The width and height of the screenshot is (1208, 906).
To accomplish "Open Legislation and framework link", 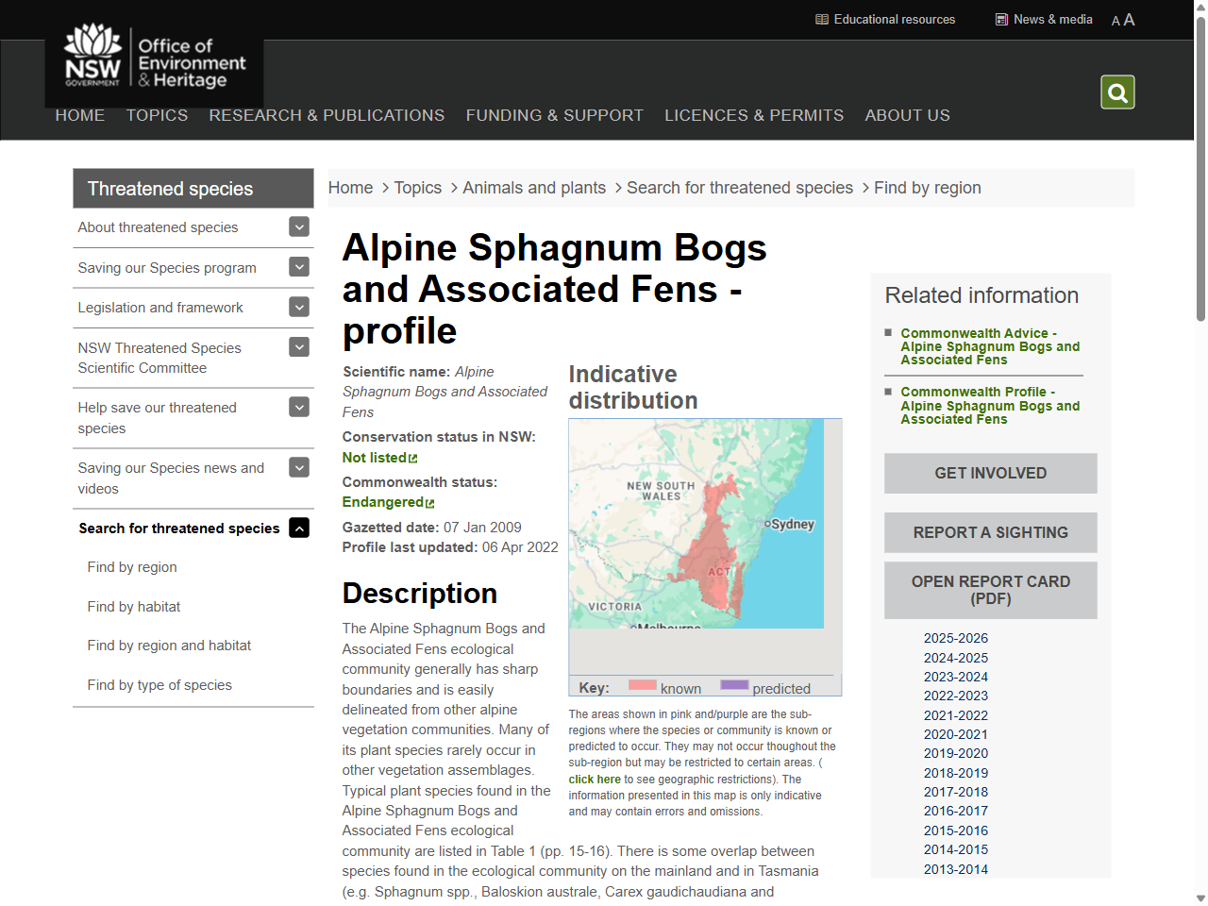I will 160,308.
